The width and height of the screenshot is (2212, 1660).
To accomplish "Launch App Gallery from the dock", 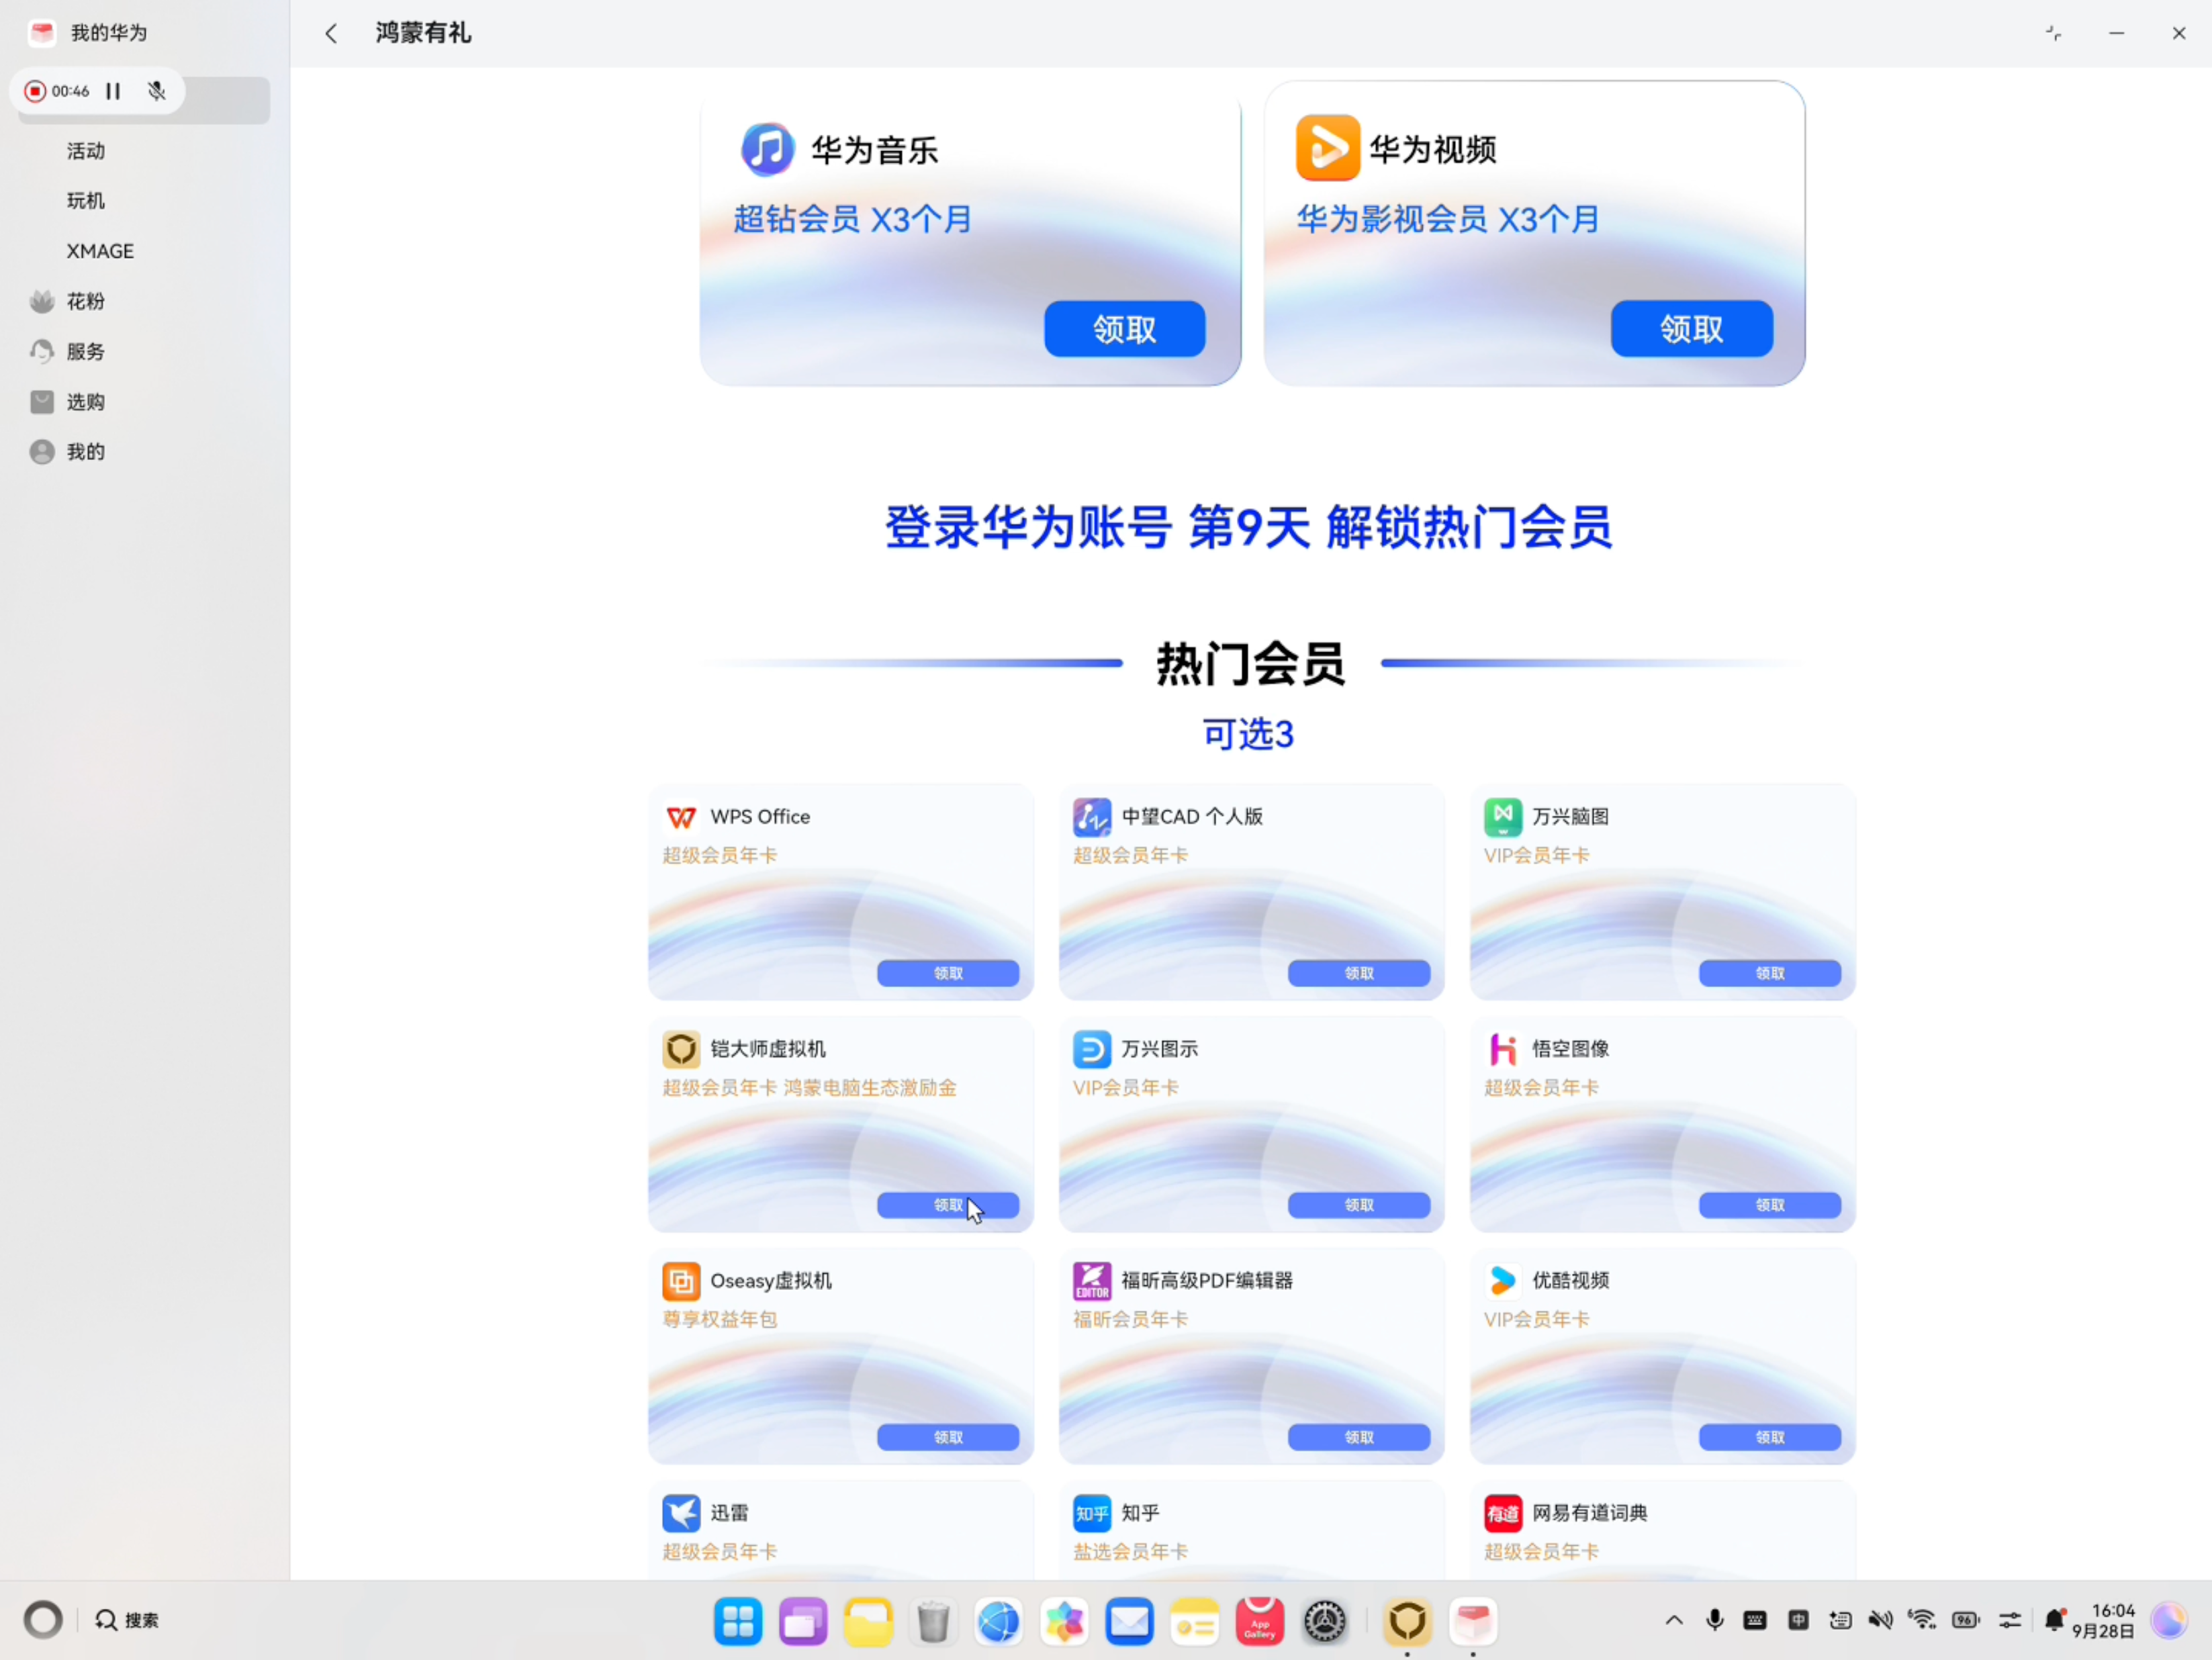I will (x=1259, y=1621).
